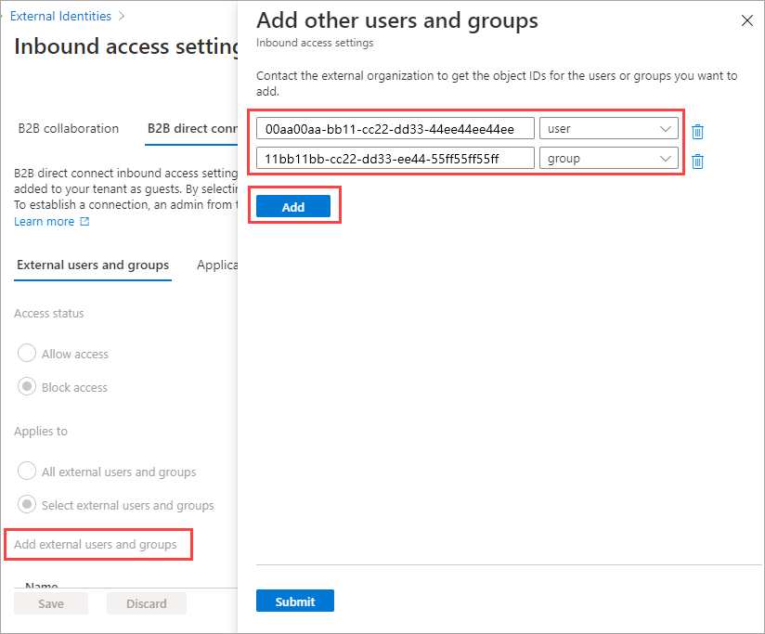Viewport: 765px width, 634px height.
Task: Switch to B2B collaboration tab
Action: coord(69,128)
